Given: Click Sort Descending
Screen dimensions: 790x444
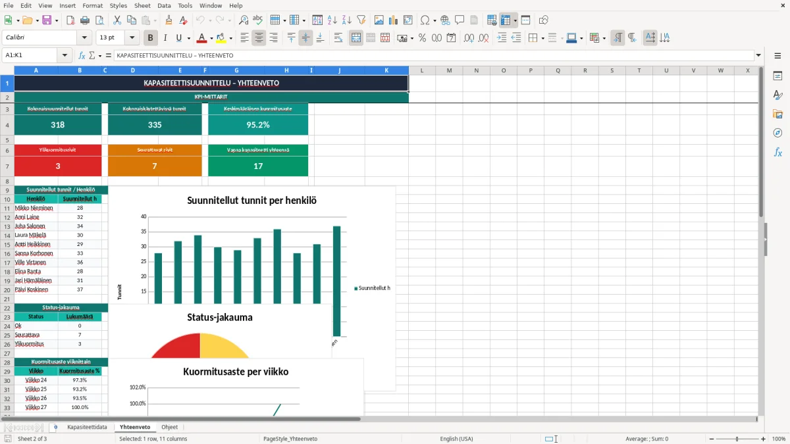Looking at the screenshot, I should [347, 20].
